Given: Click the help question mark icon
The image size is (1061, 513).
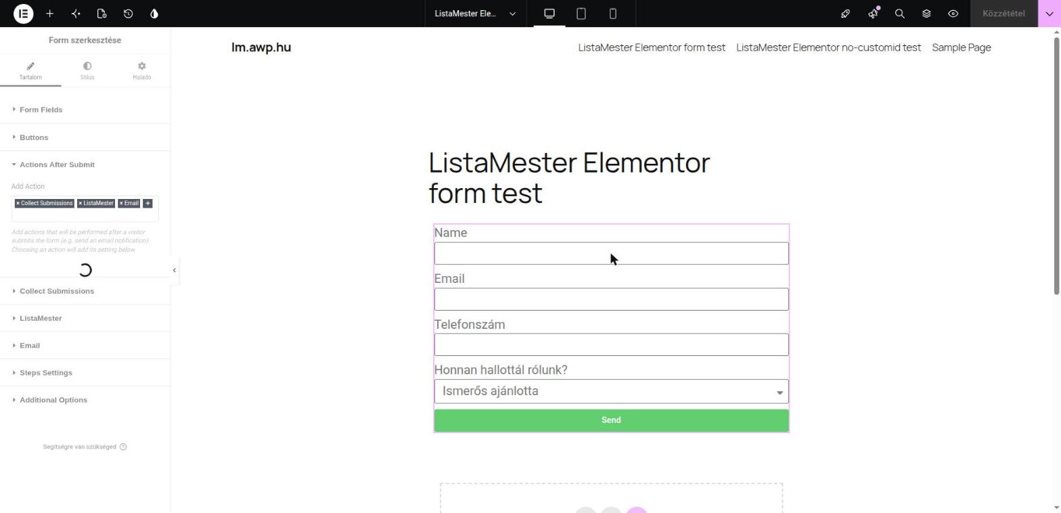Looking at the screenshot, I should pyautogui.click(x=123, y=447).
